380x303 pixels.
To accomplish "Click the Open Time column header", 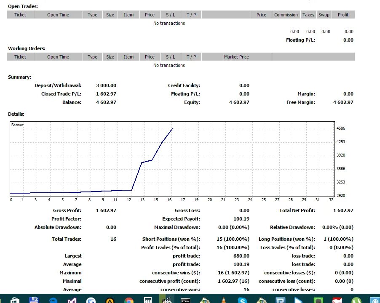I will pos(58,14).
